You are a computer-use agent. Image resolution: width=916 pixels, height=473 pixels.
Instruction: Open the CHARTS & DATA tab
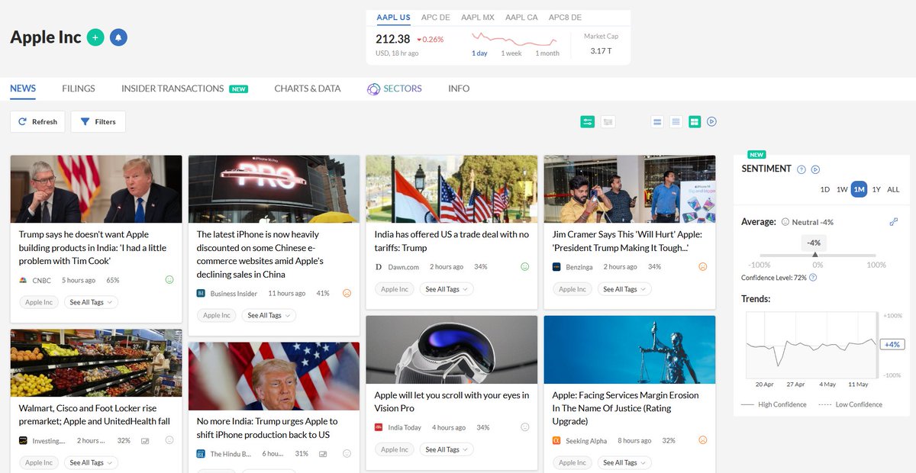click(308, 88)
